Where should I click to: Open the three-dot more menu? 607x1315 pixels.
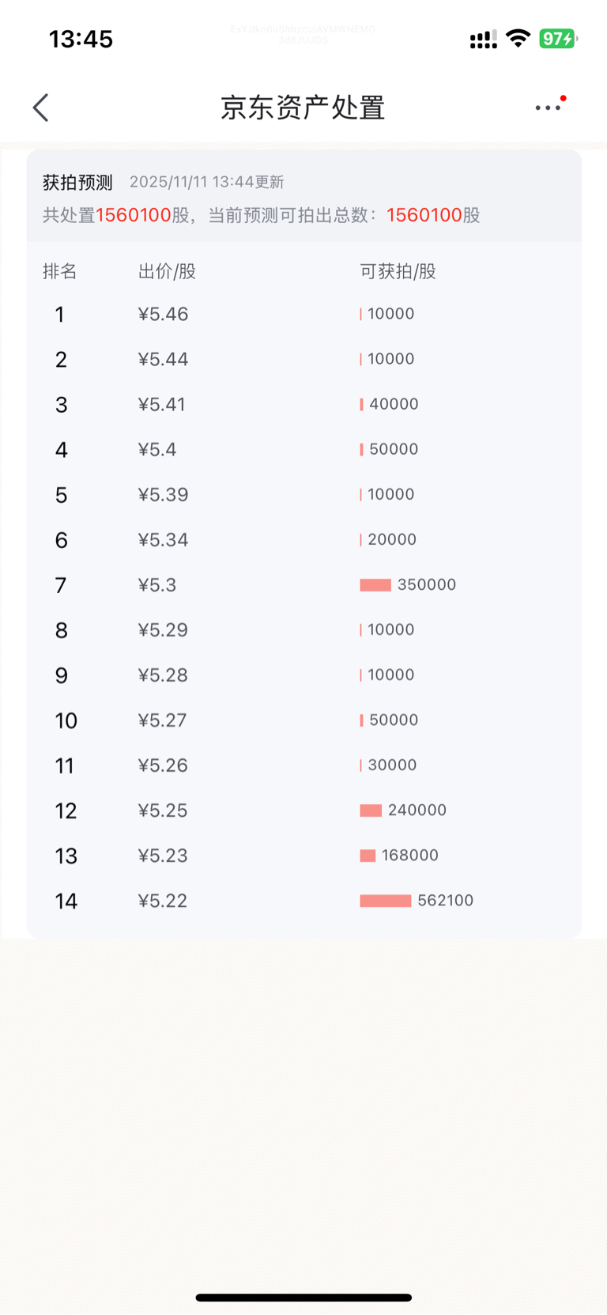549,108
